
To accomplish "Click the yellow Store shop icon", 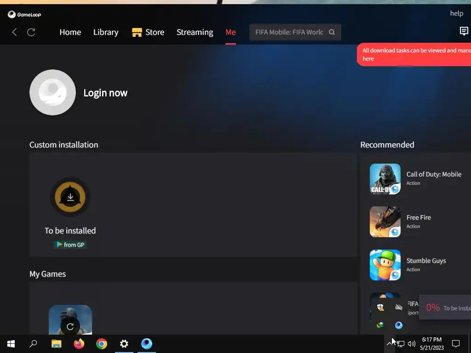I will [x=137, y=32].
